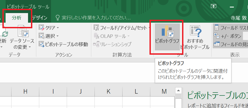Select column L header
The width and height of the screenshot is (248, 108).
[136, 91]
